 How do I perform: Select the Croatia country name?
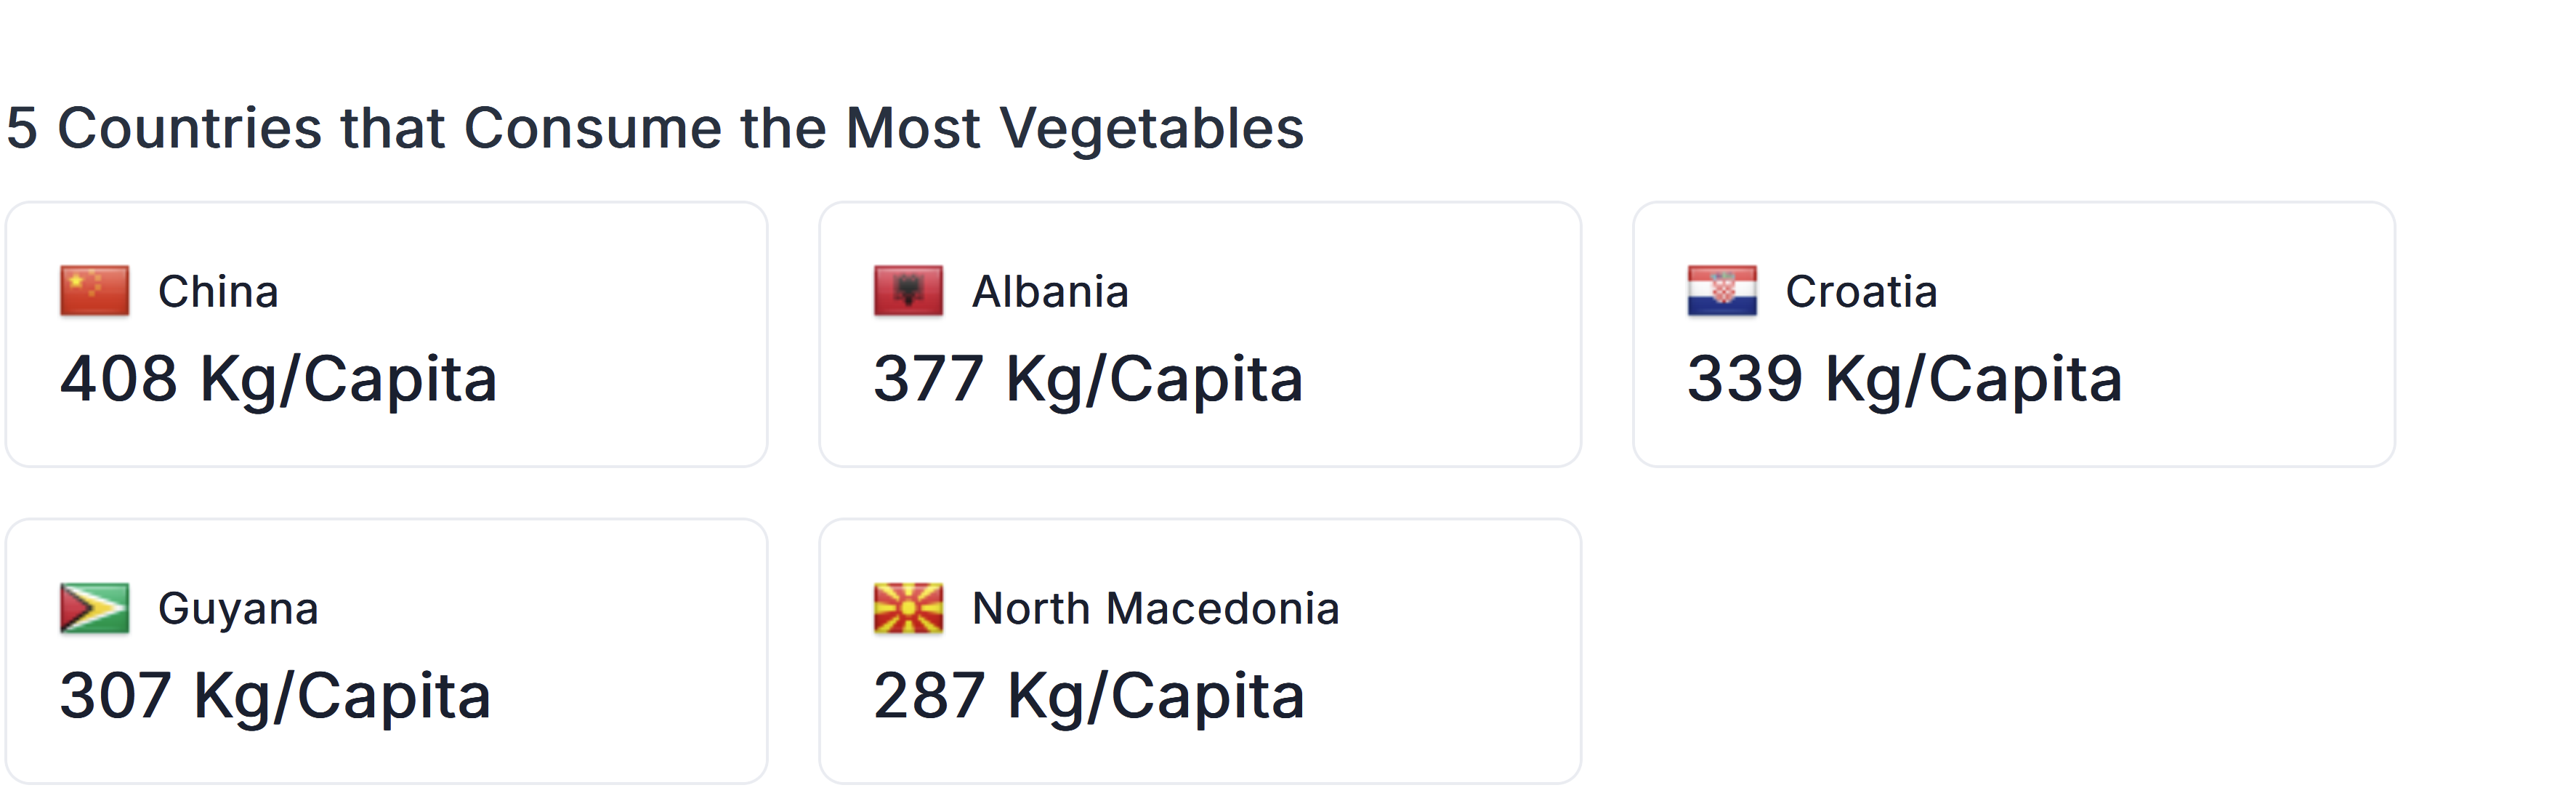[1861, 292]
